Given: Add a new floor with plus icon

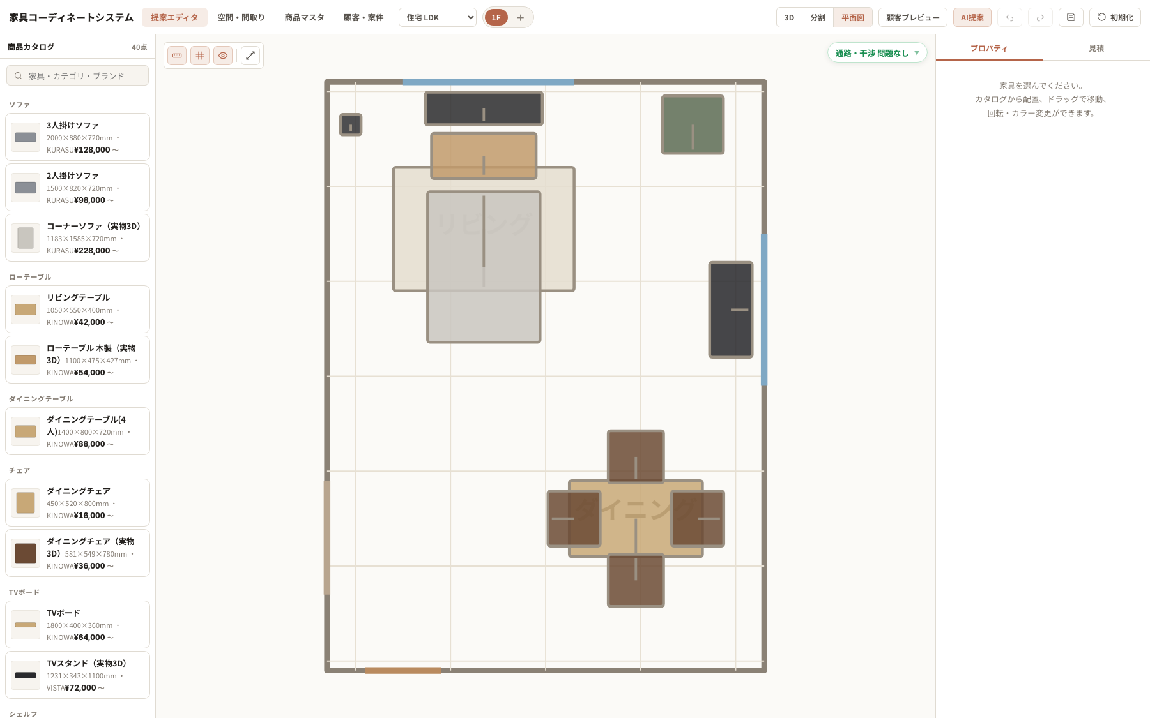Looking at the screenshot, I should tap(521, 17).
